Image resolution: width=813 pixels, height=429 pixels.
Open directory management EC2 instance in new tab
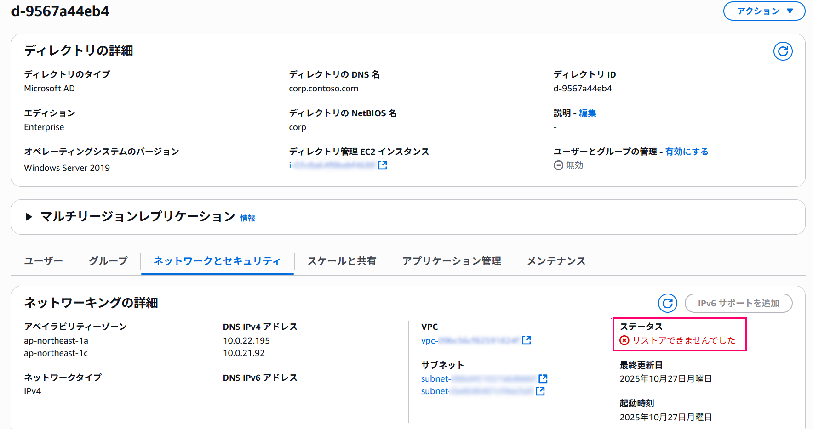pos(382,165)
